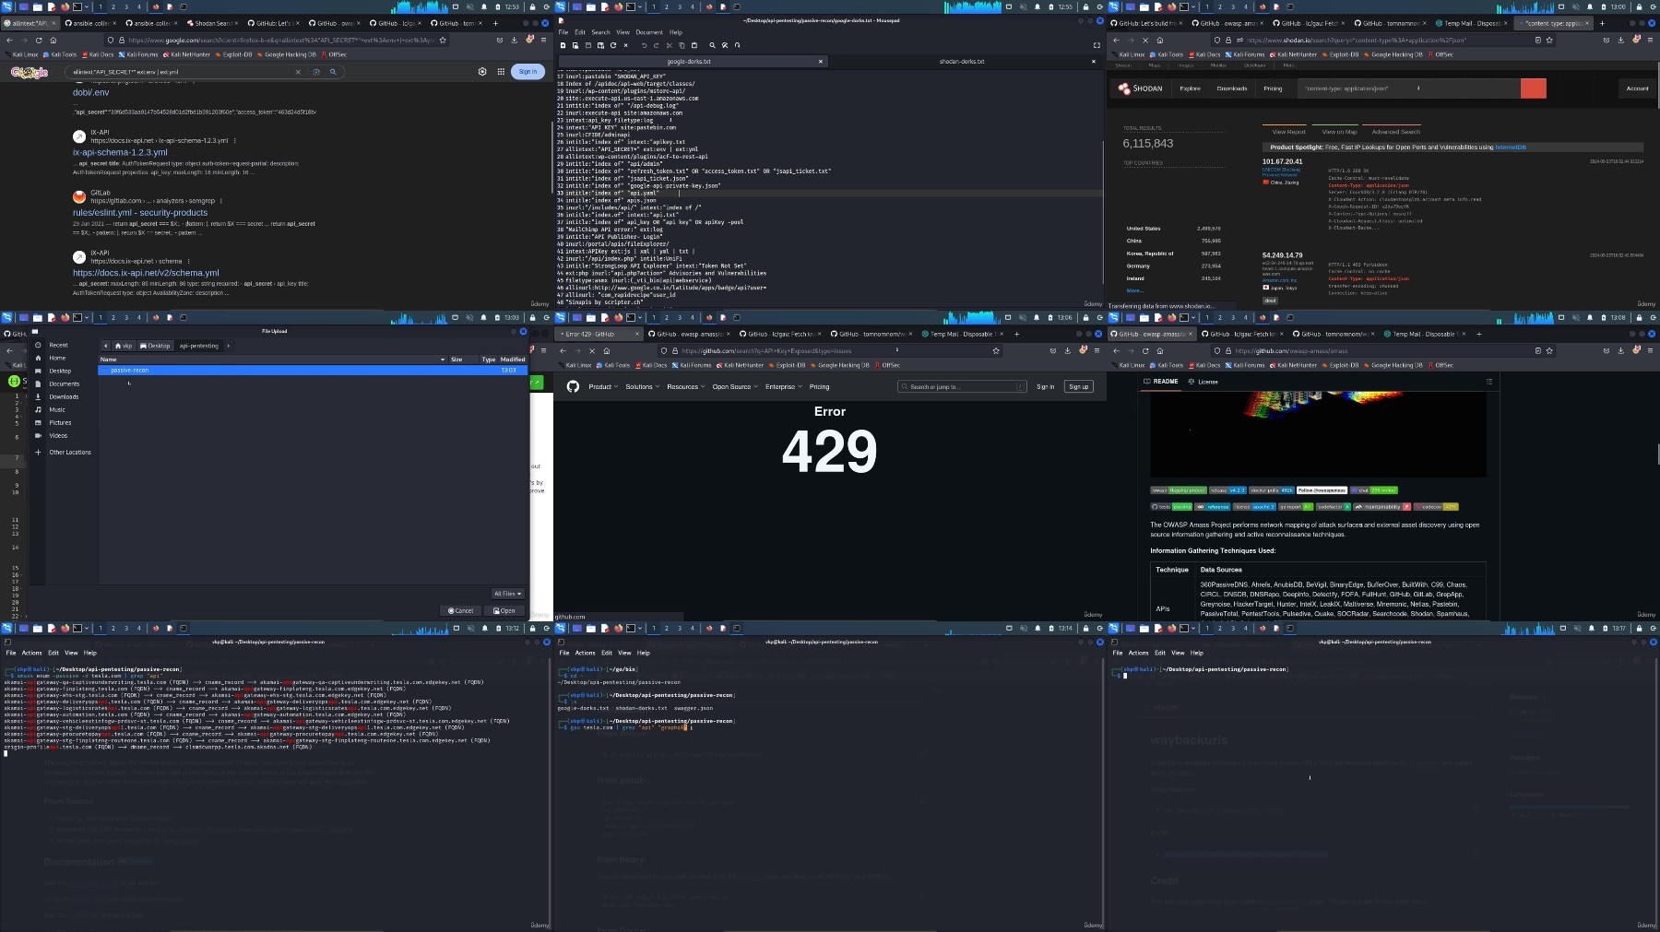Click the red Shodan search button
Viewport: 1660px width, 932px height.
pyautogui.click(x=1533, y=88)
